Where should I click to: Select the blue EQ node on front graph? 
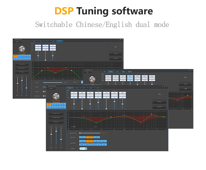point(125,115)
